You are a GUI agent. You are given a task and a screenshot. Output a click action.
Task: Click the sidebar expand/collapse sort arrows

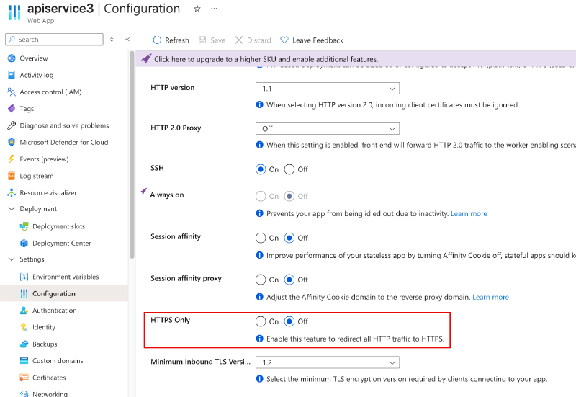pyautogui.click(x=112, y=40)
